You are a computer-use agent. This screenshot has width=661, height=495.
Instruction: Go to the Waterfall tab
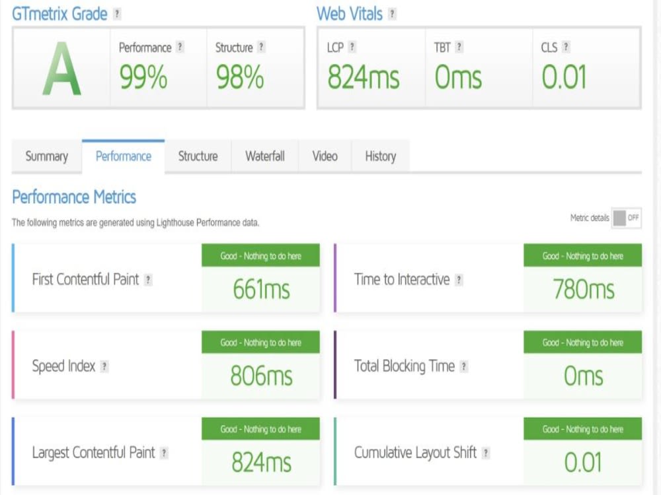265,156
